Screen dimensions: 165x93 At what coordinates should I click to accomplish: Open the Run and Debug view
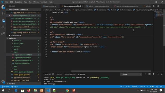coord(3,27)
